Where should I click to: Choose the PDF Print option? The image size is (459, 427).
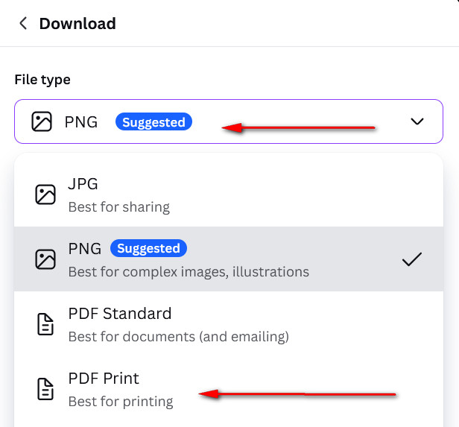tap(104, 379)
